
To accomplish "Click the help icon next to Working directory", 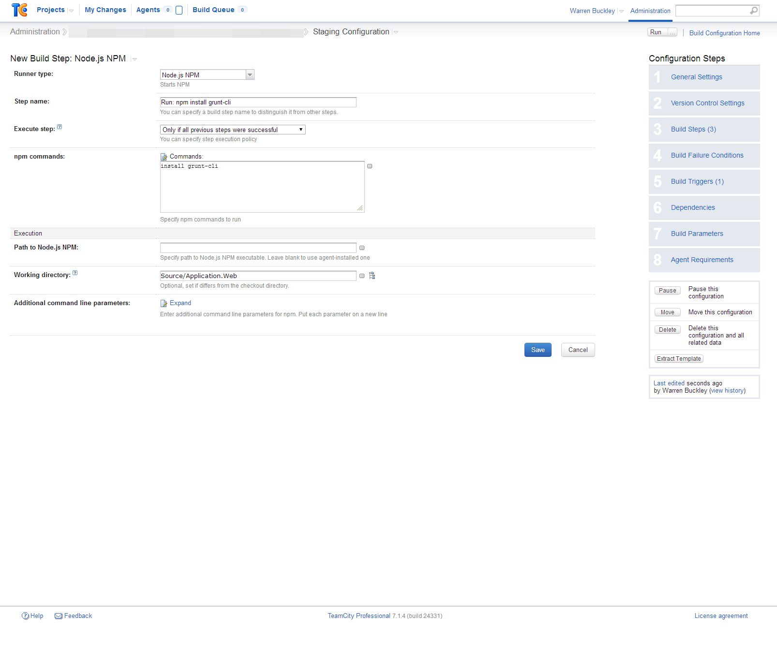I will click(75, 273).
